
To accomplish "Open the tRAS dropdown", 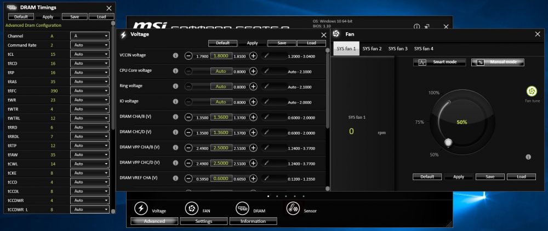I will [90, 82].
